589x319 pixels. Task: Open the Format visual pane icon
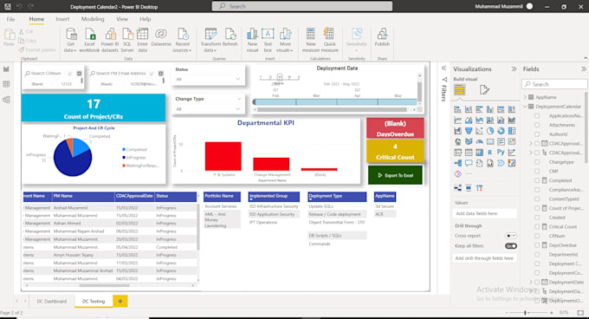click(x=484, y=90)
